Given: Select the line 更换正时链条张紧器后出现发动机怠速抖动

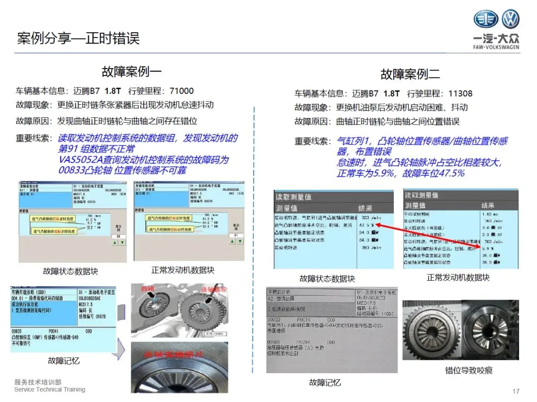Looking at the screenshot, I should pyautogui.click(x=135, y=105).
